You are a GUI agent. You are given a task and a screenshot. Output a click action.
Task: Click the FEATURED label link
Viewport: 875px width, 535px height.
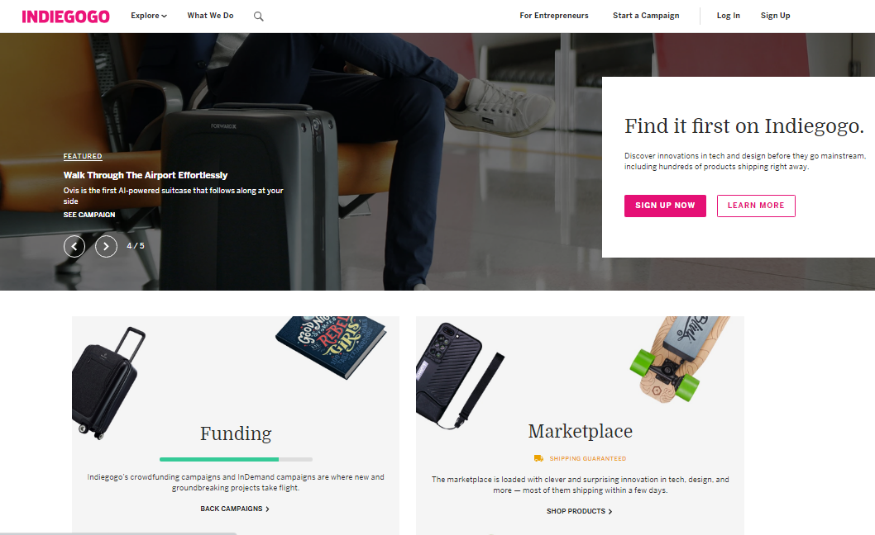83,156
